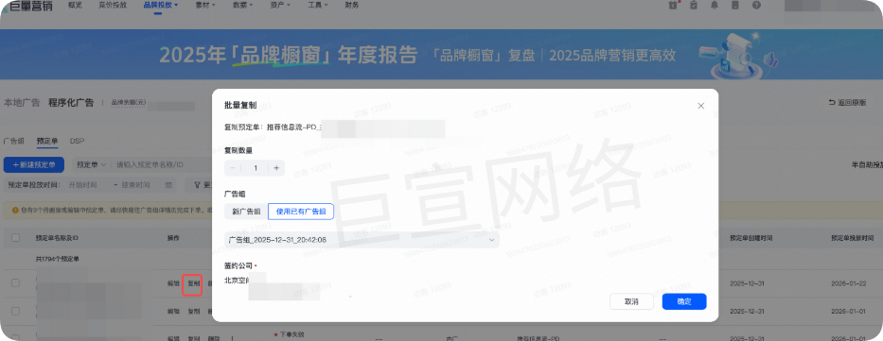The image size is (883, 341).
Task: Click 返回原版 link
Action: pos(847,103)
